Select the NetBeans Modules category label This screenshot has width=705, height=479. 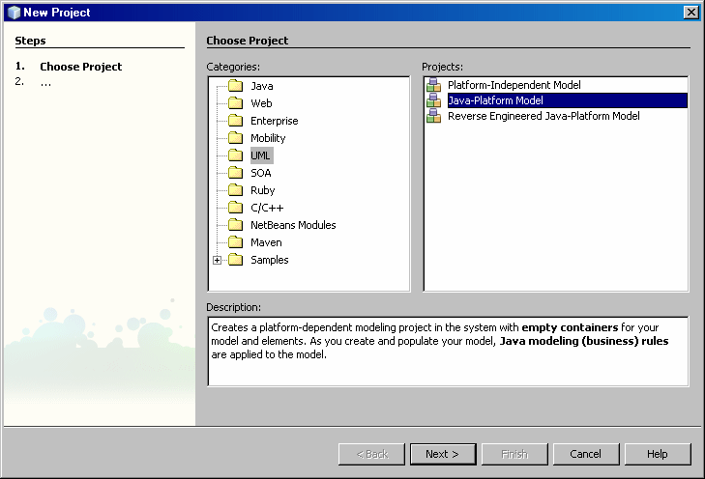[x=293, y=225]
